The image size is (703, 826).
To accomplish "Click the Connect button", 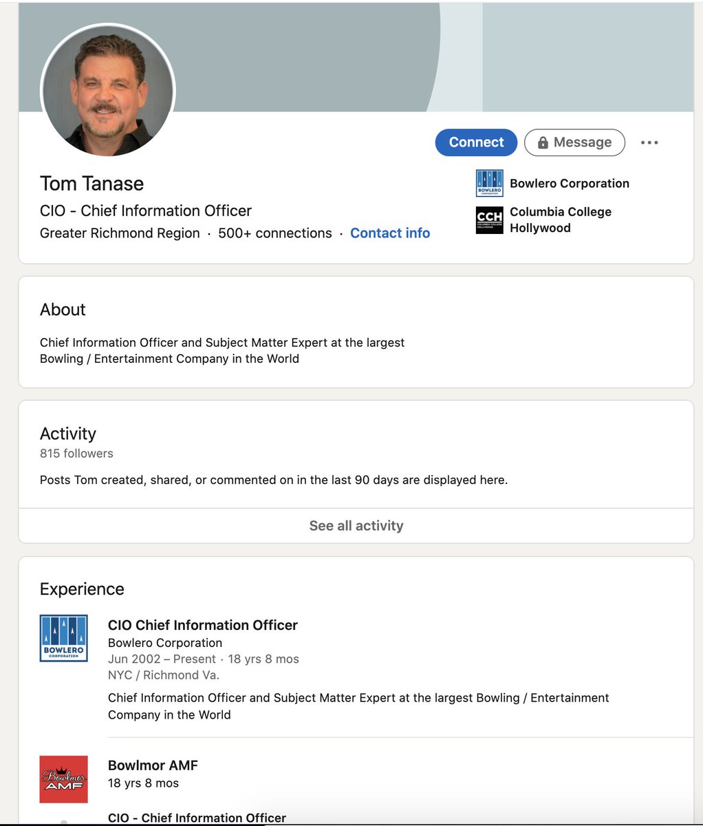I will click(476, 142).
